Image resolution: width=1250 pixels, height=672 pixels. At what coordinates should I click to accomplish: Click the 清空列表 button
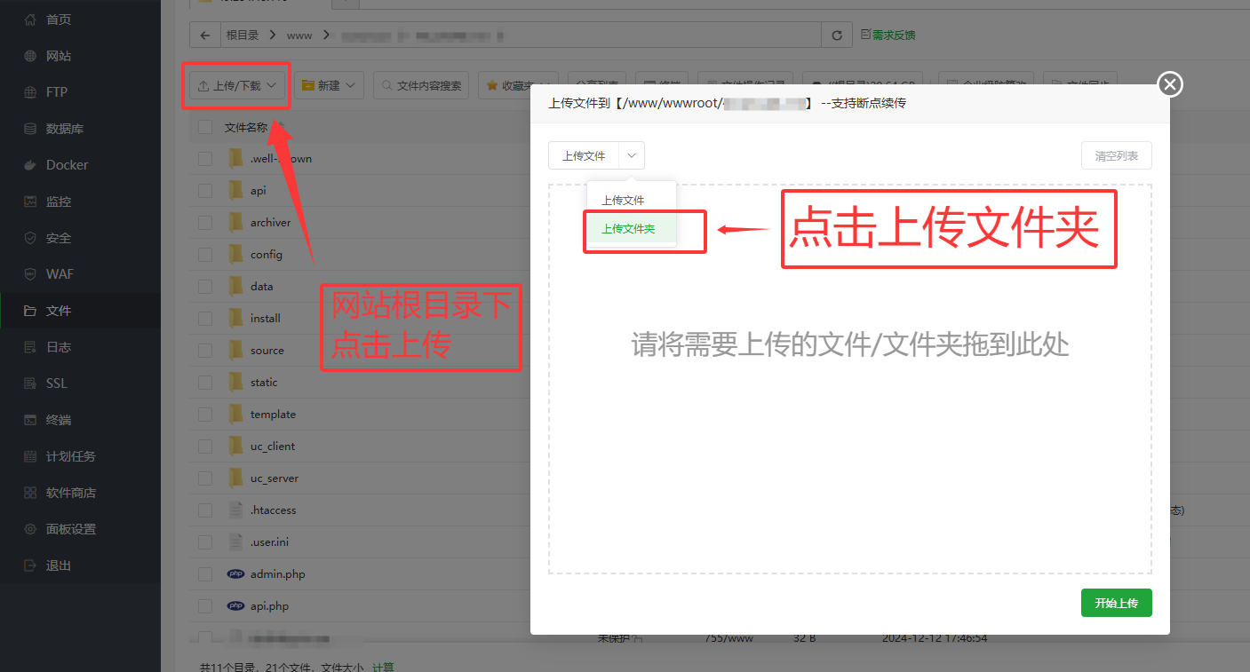coord(1116,155)
